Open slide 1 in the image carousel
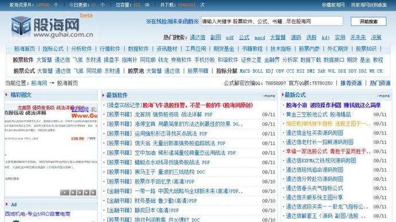Screen dimensions: 396x222 coord(65,193)
